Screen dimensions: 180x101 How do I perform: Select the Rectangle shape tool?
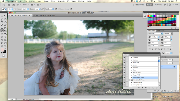click(5, 40)
